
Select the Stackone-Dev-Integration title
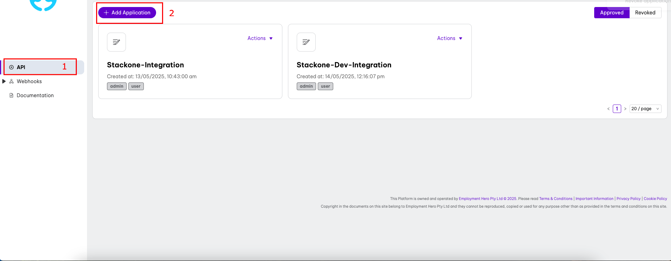tap(344, 65)
